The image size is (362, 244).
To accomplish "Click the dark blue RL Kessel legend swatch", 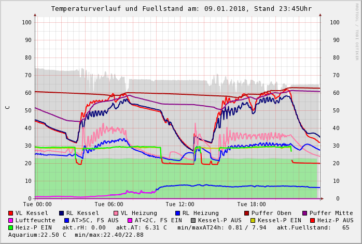I will pos(62,213).
